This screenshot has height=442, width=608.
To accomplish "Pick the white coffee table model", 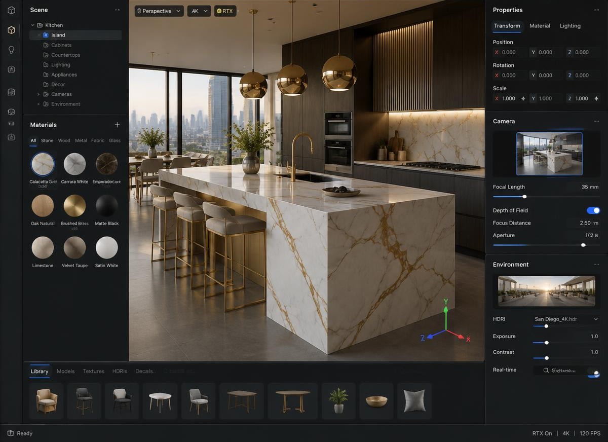I will pyautogui.click(x=160, y=400).
